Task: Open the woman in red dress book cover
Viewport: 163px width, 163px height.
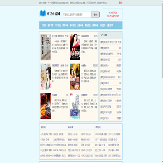Action: pyautogui.click(x=75, y=47)
